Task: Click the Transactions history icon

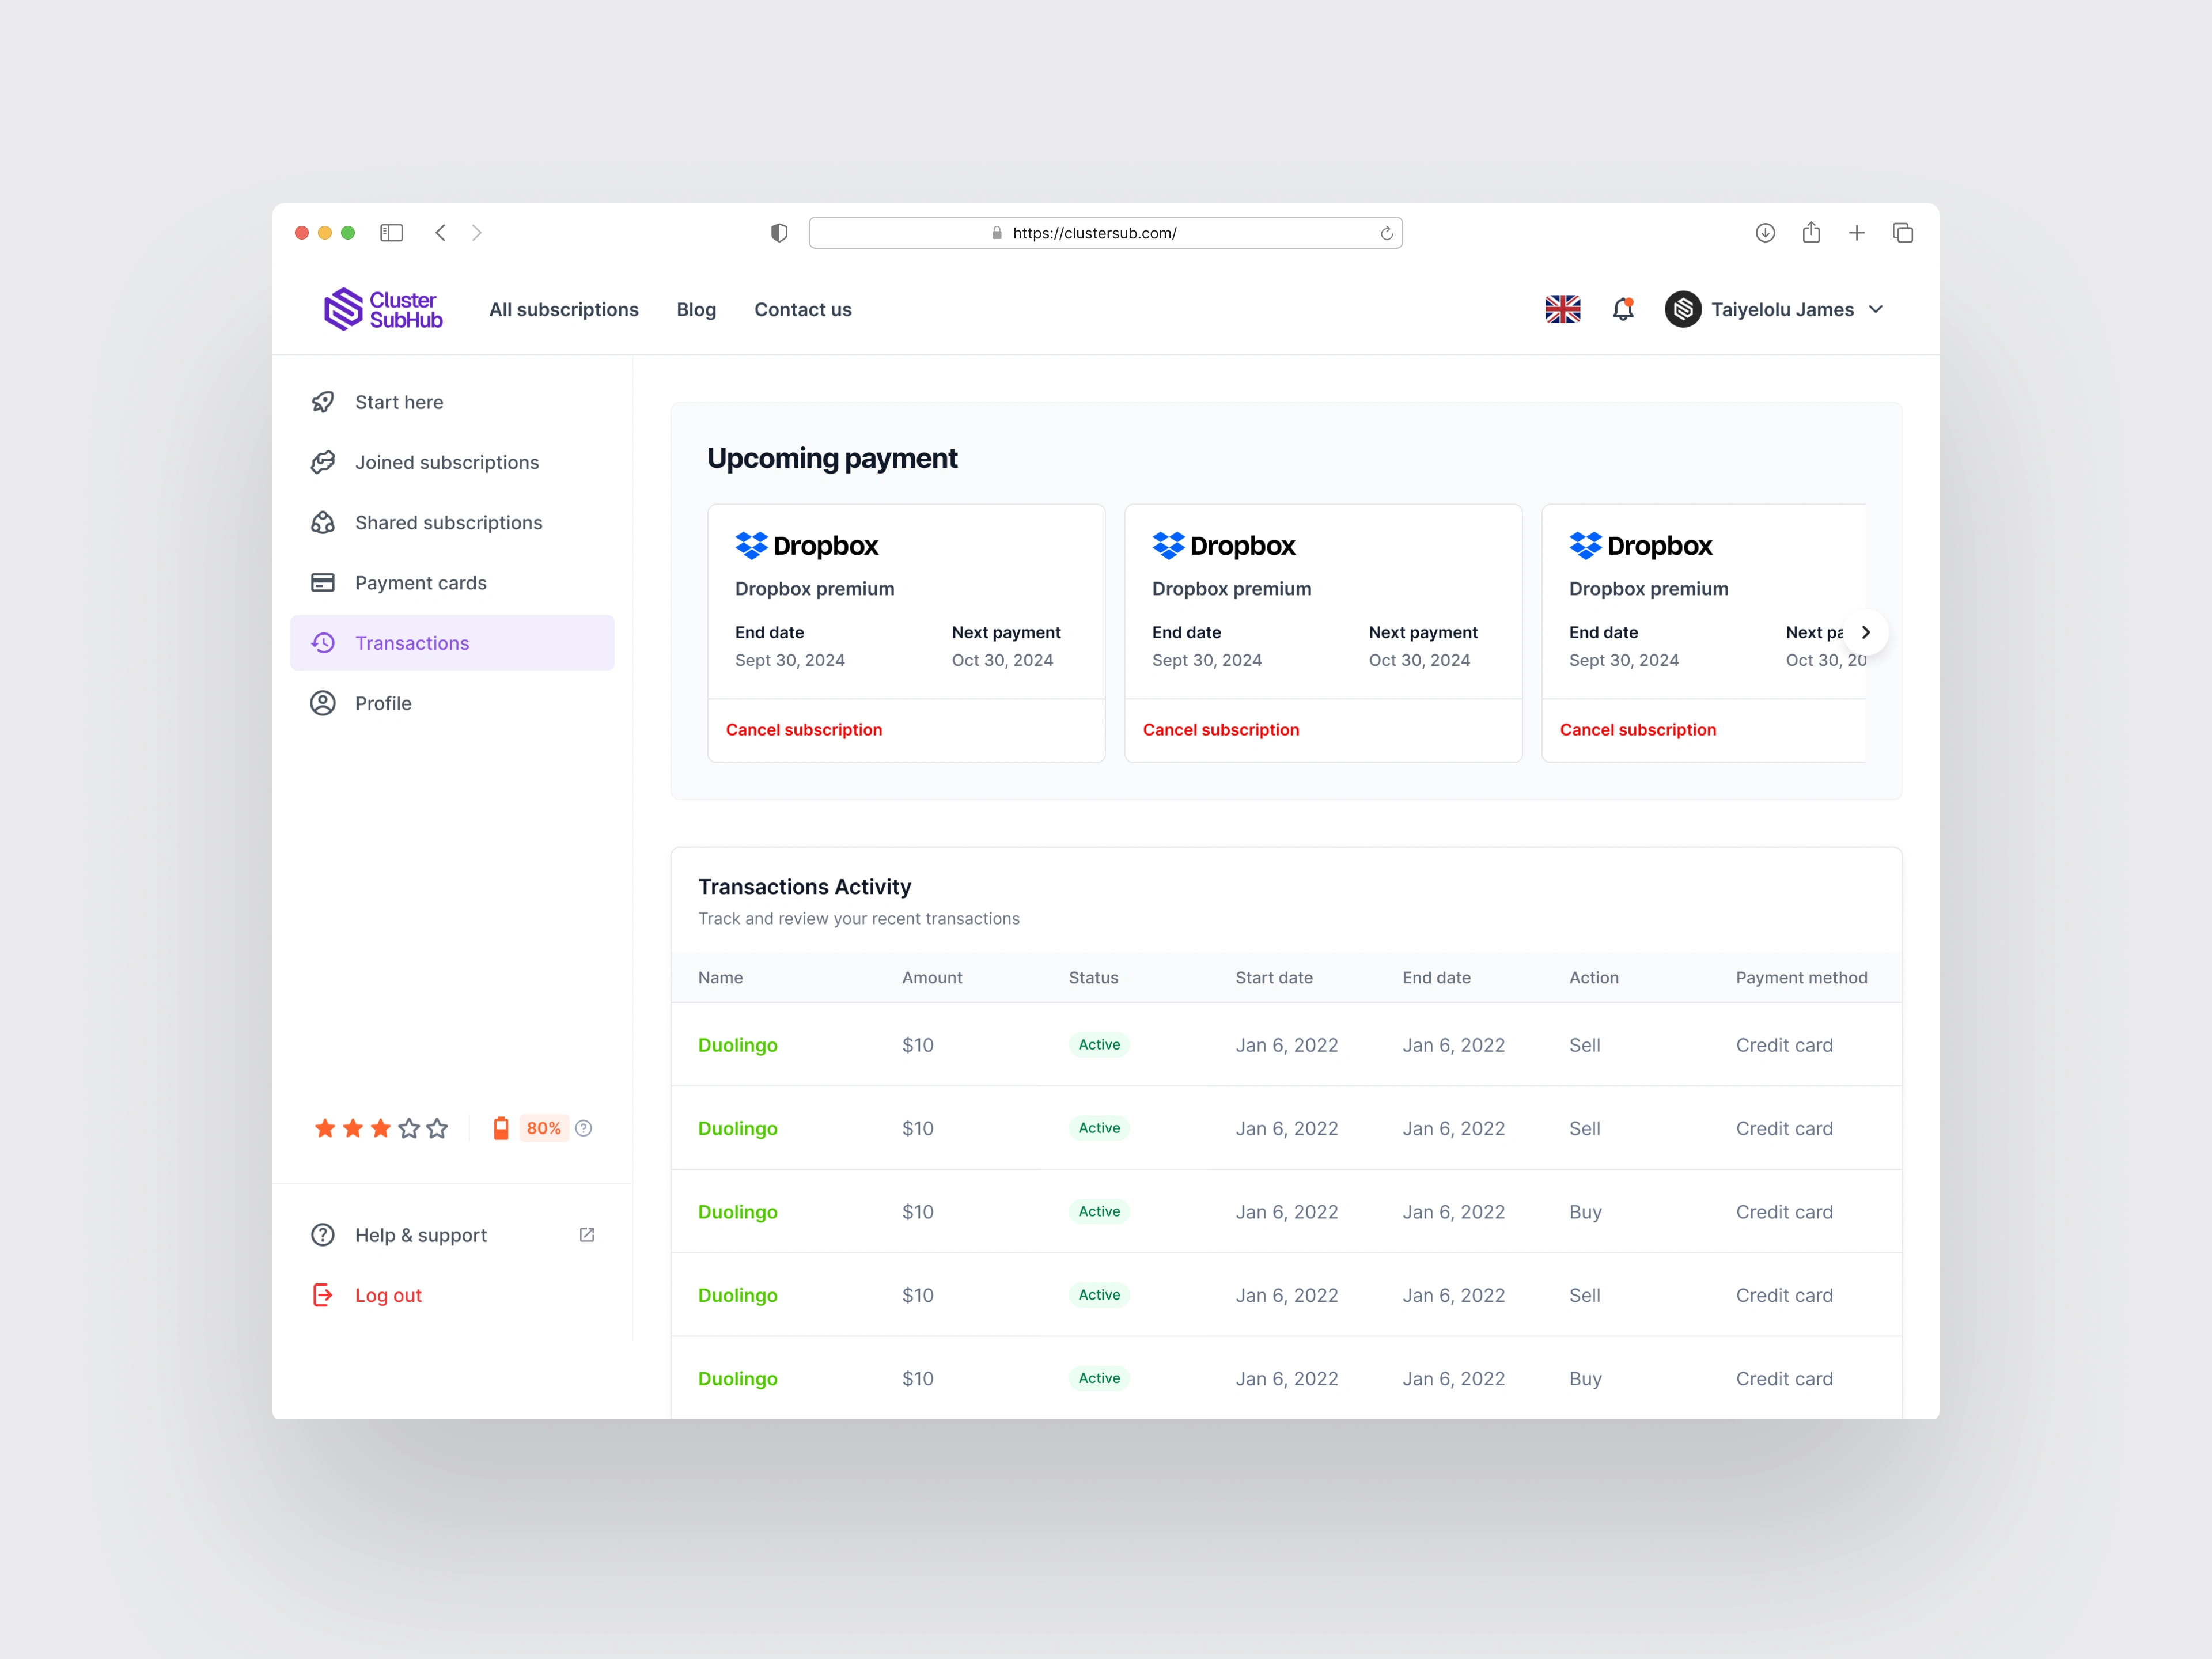Action: click(323, 642)
